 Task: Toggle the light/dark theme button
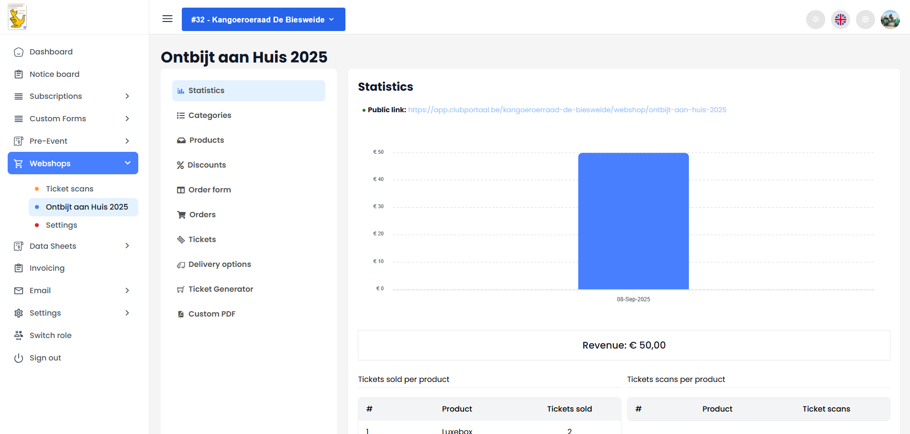815,20
